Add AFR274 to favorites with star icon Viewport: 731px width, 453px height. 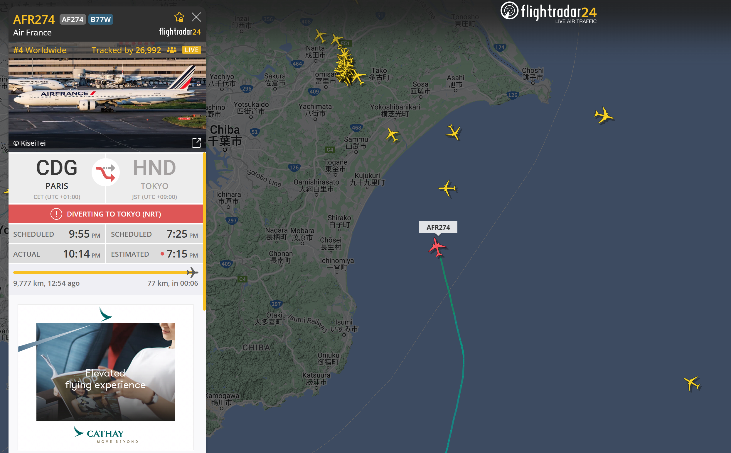click(179, 17)
